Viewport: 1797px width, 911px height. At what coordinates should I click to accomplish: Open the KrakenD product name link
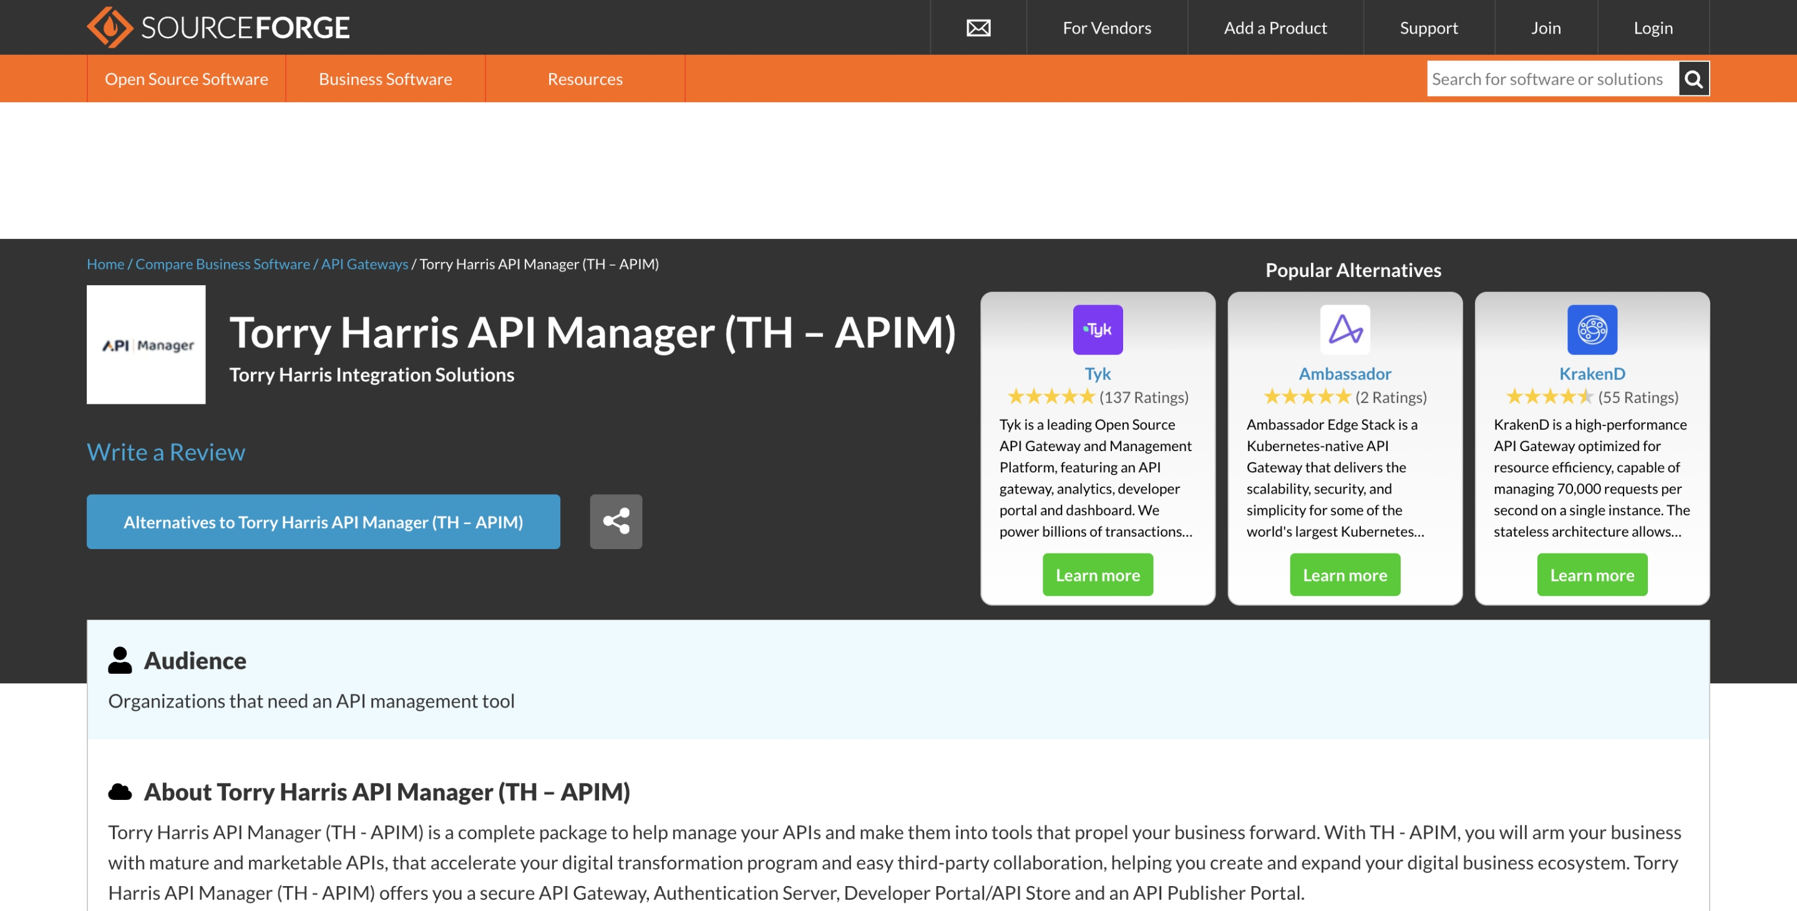click(1592, 373)
